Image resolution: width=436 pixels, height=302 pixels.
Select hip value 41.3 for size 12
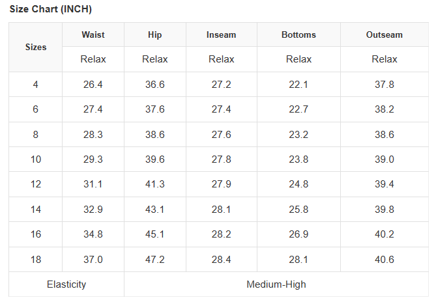(x=155, y=184)
